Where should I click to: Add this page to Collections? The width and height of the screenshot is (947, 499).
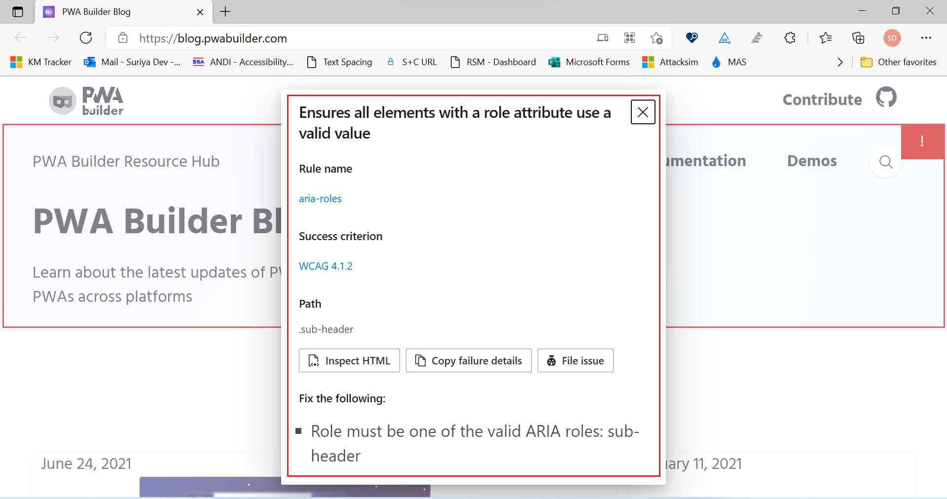(859, 38)
